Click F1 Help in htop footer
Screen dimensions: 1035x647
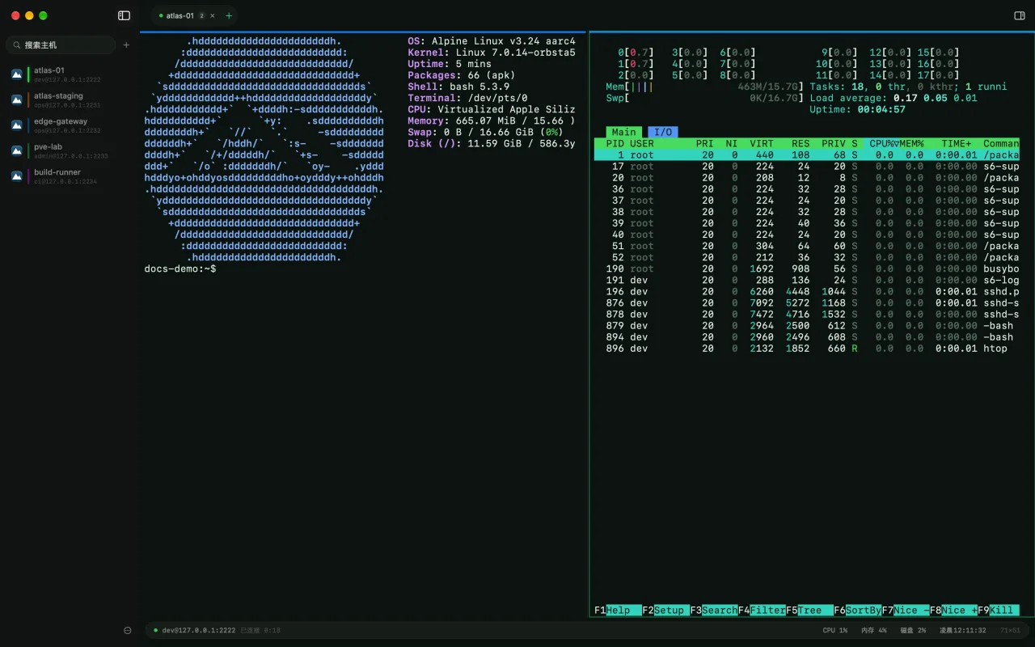click(618, 611)
